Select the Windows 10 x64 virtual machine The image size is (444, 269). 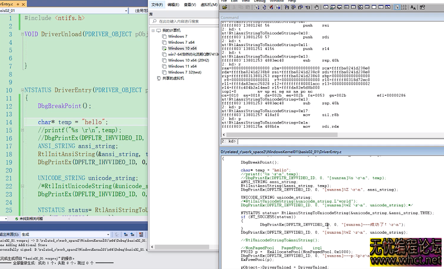(182, 48)
